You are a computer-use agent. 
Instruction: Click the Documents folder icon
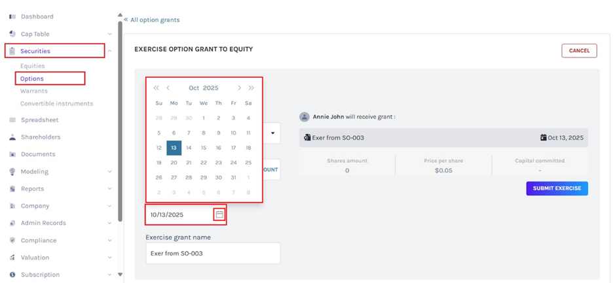tap(12, 154)
